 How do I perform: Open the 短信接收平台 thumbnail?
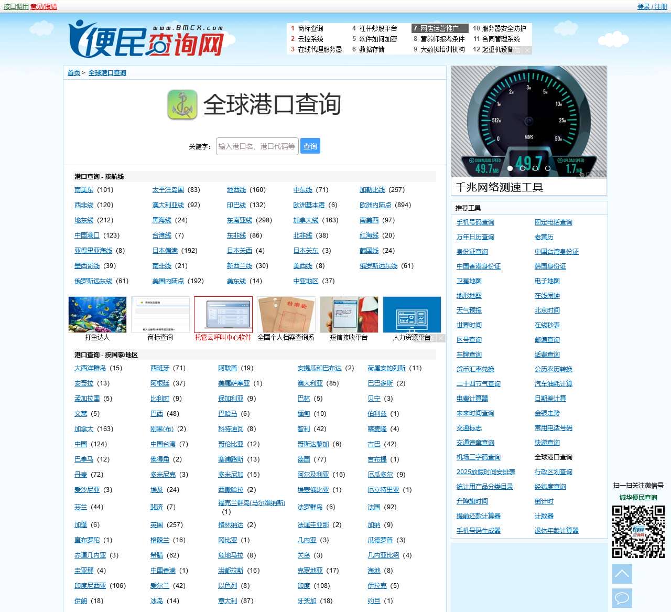pos(349,315)
